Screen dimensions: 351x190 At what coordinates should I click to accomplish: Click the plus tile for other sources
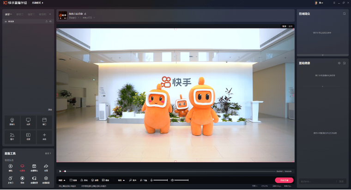coord(44,137)
